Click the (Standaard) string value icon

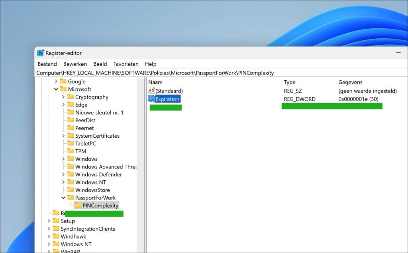coord(151,91)
